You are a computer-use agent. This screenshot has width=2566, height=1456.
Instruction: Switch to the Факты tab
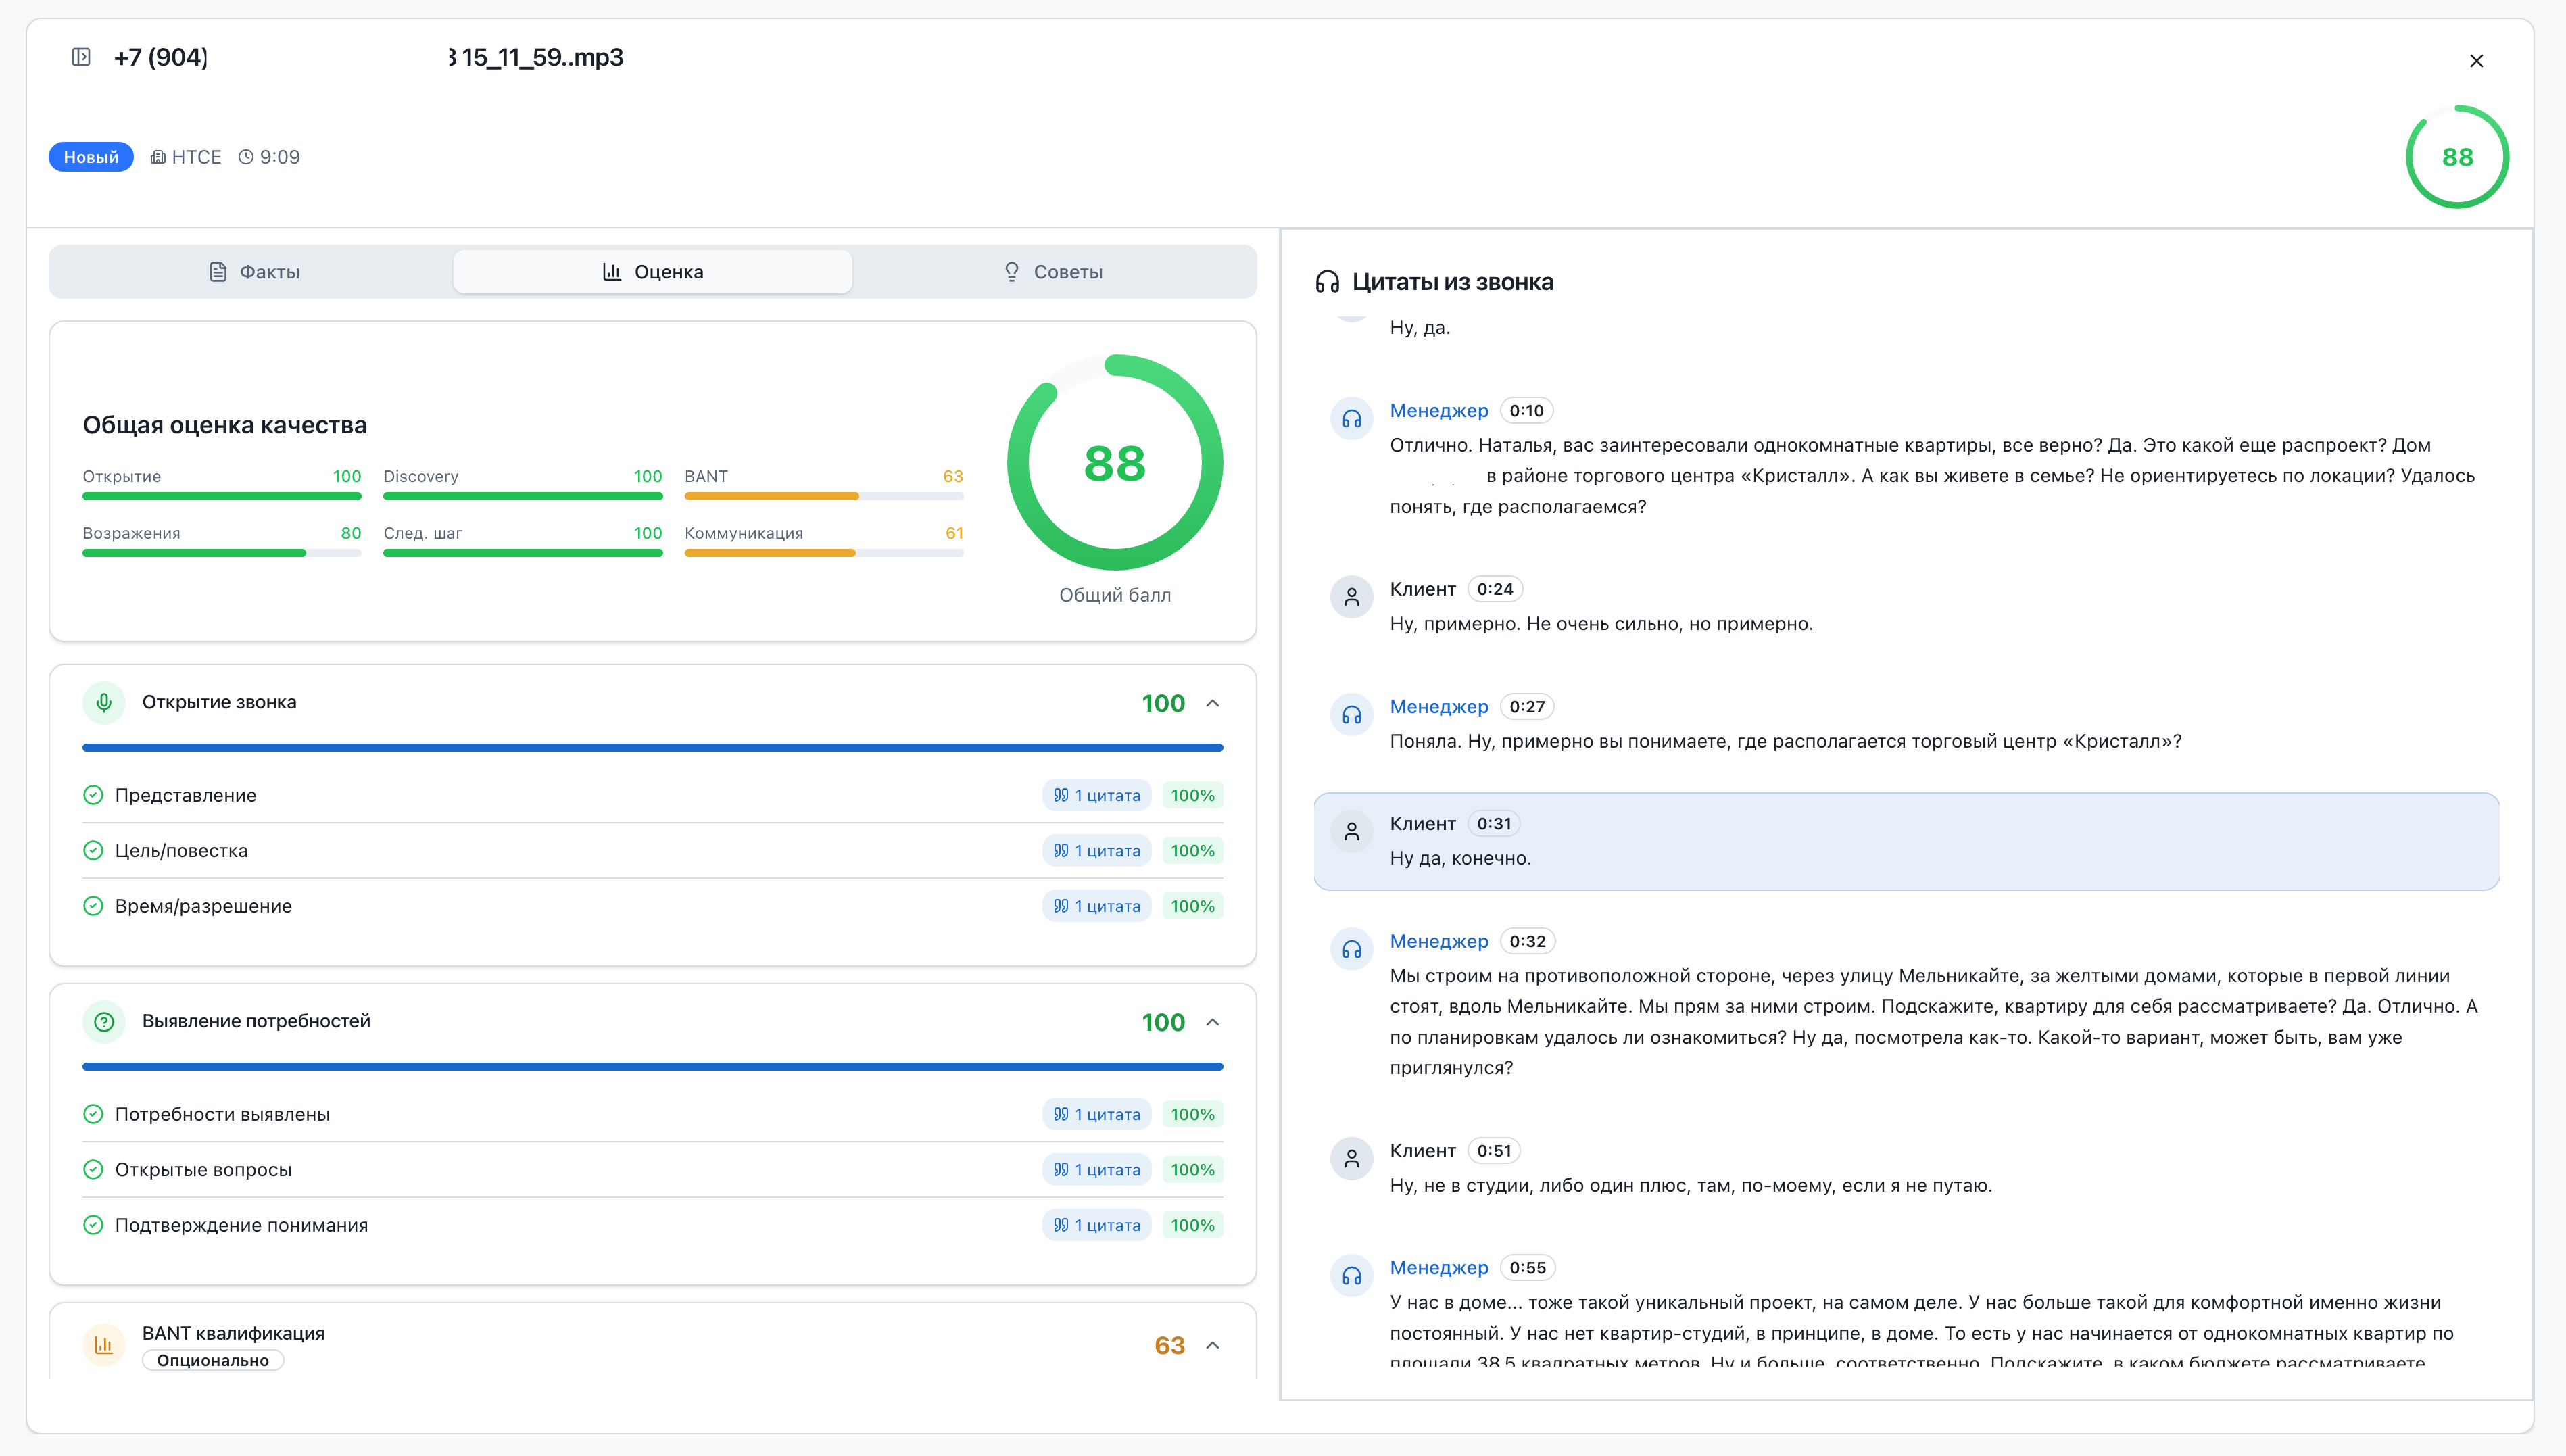tap(254, 272)
